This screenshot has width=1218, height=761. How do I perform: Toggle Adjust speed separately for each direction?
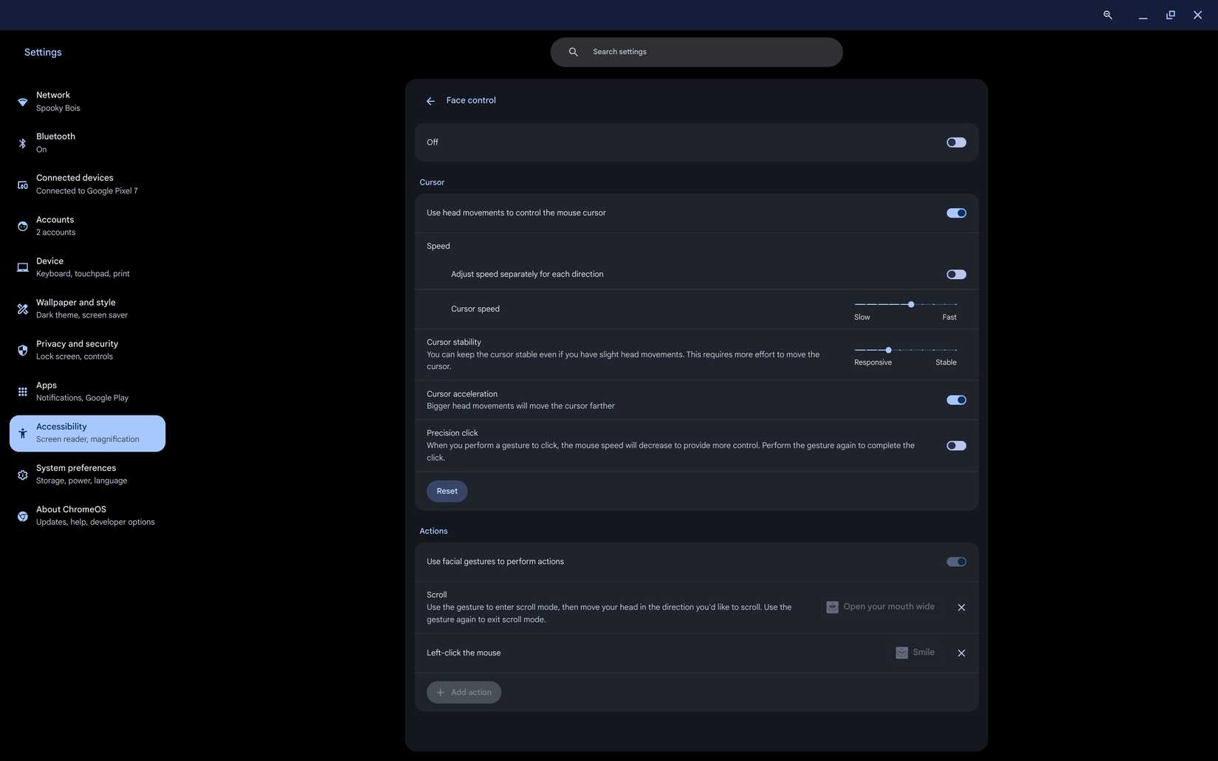[x=956, y=274]
